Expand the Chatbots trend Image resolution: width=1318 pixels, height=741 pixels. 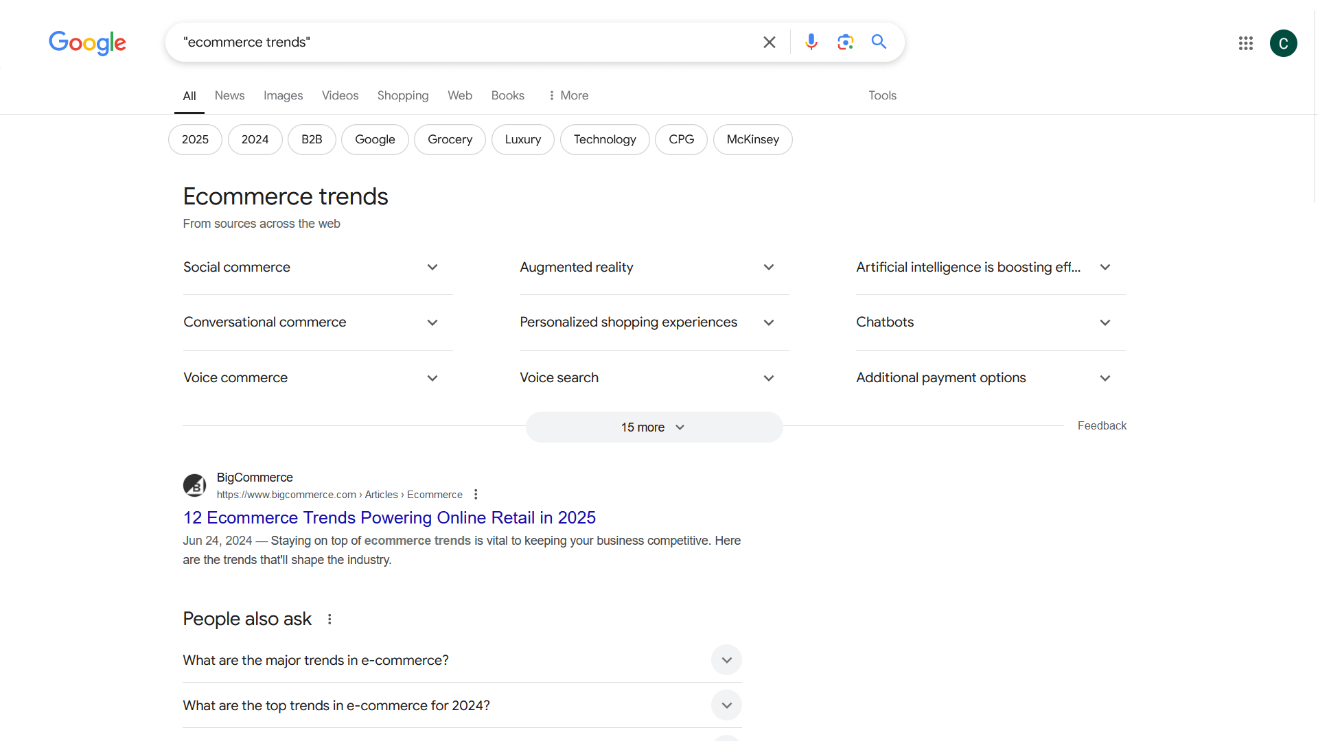[991, 322]
